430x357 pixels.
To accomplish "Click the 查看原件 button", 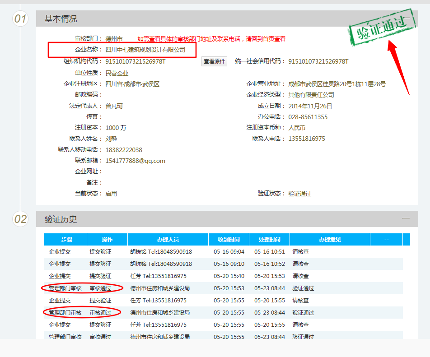I will (x=214, y=62).
